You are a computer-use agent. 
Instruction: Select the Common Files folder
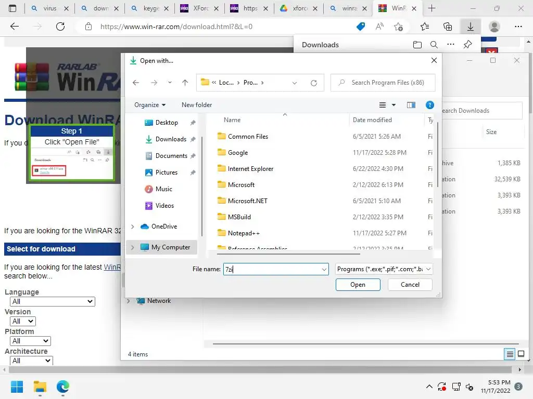coord(248,137)
